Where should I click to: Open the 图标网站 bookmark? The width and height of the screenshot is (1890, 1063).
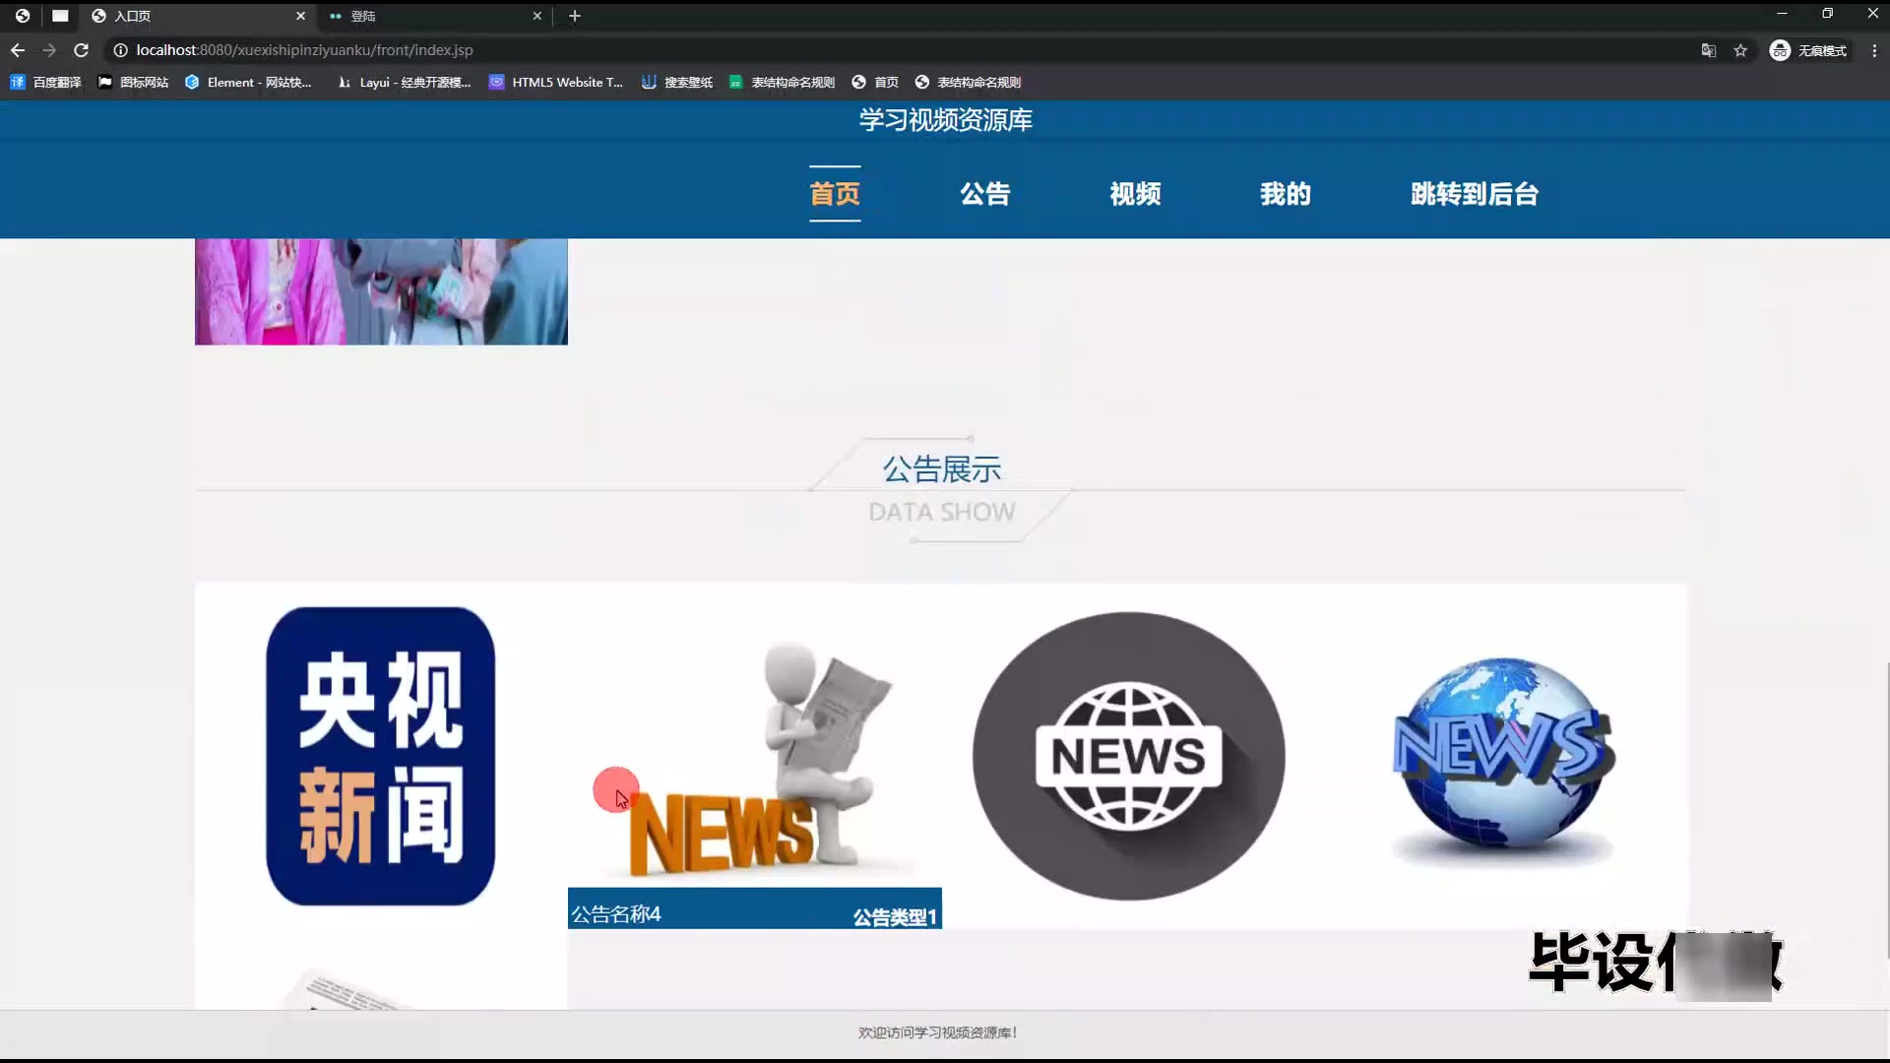pos(133,83)
